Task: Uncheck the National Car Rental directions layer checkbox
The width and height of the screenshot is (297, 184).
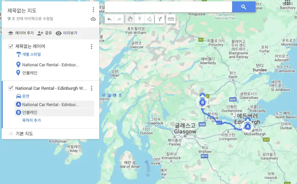Action: pos(11,88)
